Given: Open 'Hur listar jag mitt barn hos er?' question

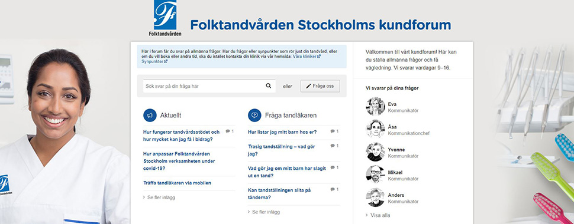Looking at the screenshot, I should pos(282,132).
